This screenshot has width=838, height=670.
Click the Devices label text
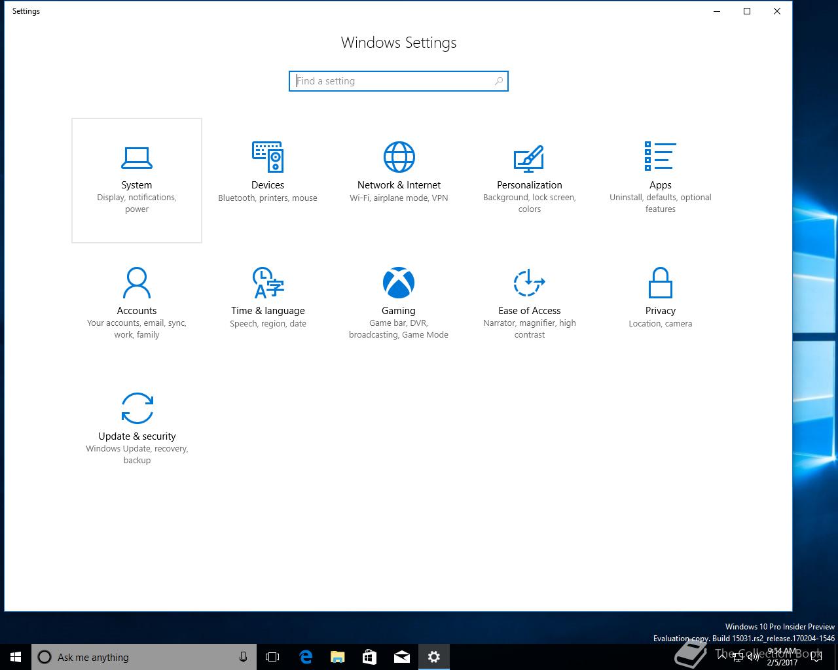pos(268,185)
